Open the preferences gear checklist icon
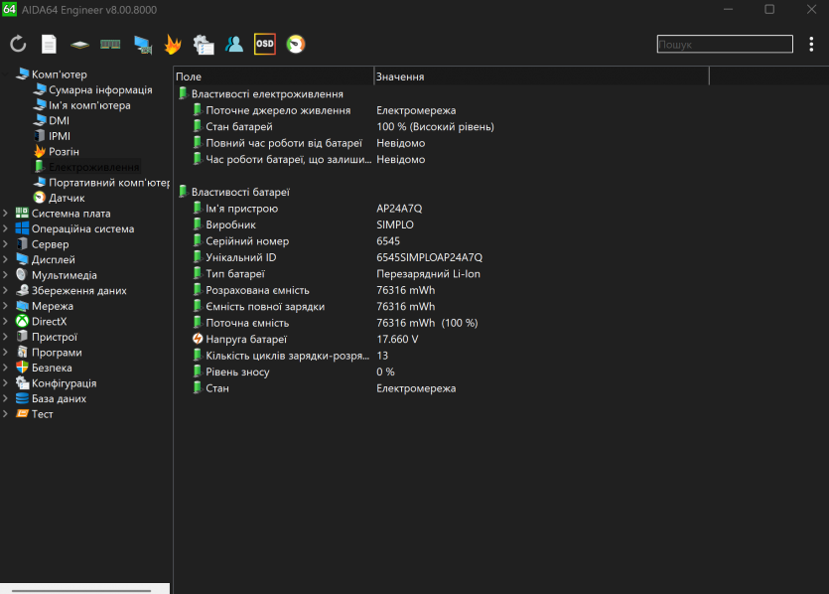Viewport: 829px width, 594px height. coord(204,44)
